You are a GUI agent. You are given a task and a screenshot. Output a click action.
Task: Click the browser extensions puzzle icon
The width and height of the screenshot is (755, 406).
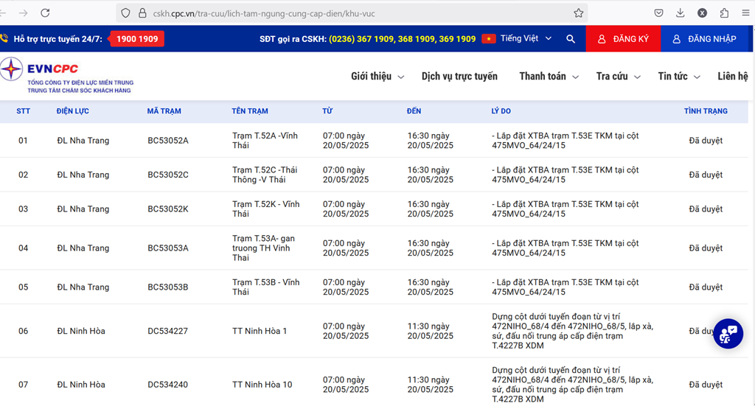tap(725, 13)
